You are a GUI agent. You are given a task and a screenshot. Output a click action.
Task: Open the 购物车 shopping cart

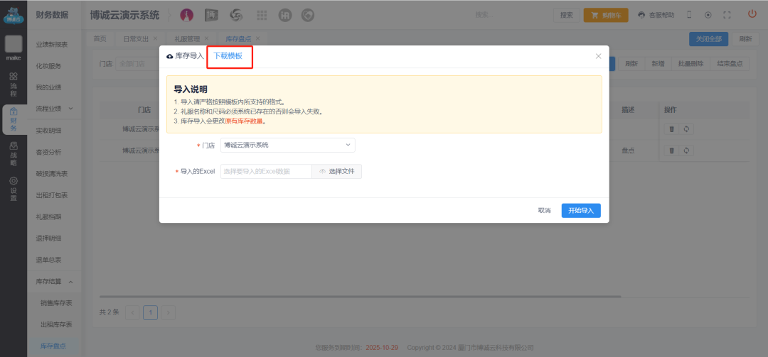click(606, 15)
